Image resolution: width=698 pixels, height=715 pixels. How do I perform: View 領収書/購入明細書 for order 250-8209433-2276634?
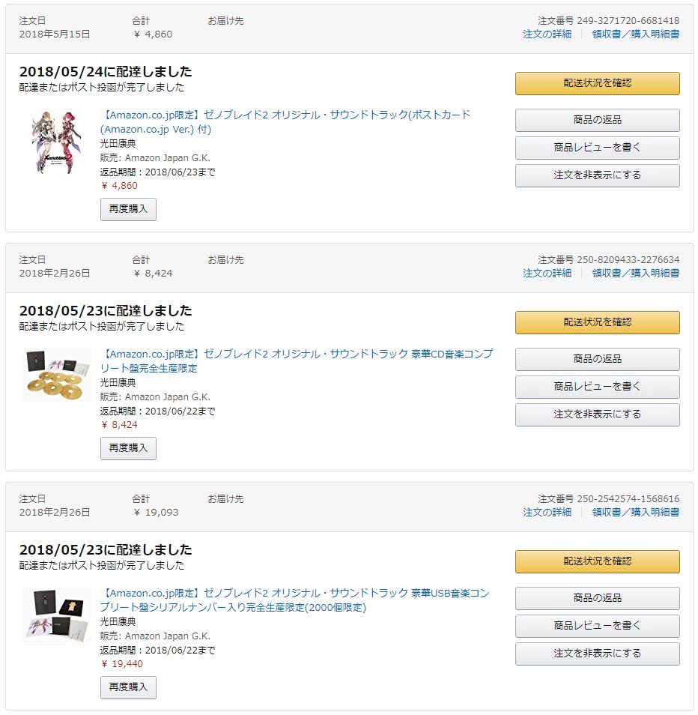coord(635,273)
